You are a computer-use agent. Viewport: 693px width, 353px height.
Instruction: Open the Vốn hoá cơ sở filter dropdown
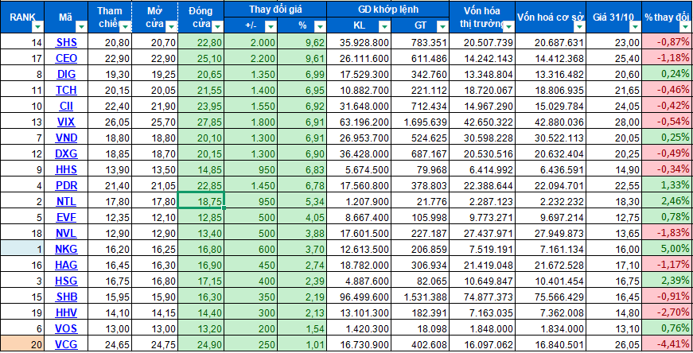coord(579,27)
